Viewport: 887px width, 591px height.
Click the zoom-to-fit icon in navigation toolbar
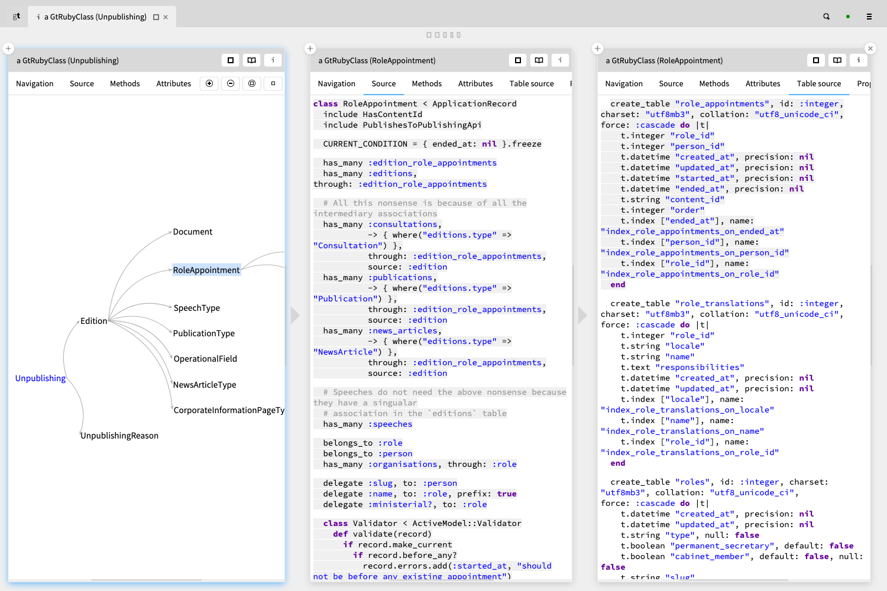tap(252, 84)
